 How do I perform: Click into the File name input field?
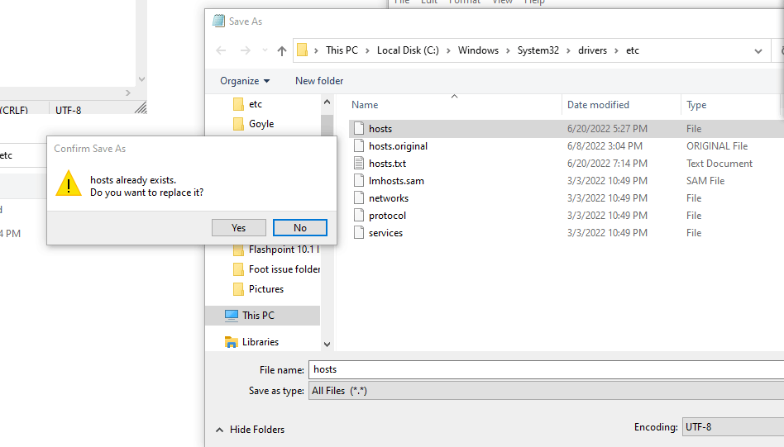pyautogui.click(x=546, y=369)
